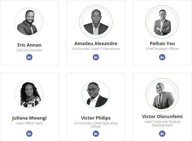Open Peihan You's LinkedIn icon
Viewport: 192px width, 141px height.
[162, 57]
